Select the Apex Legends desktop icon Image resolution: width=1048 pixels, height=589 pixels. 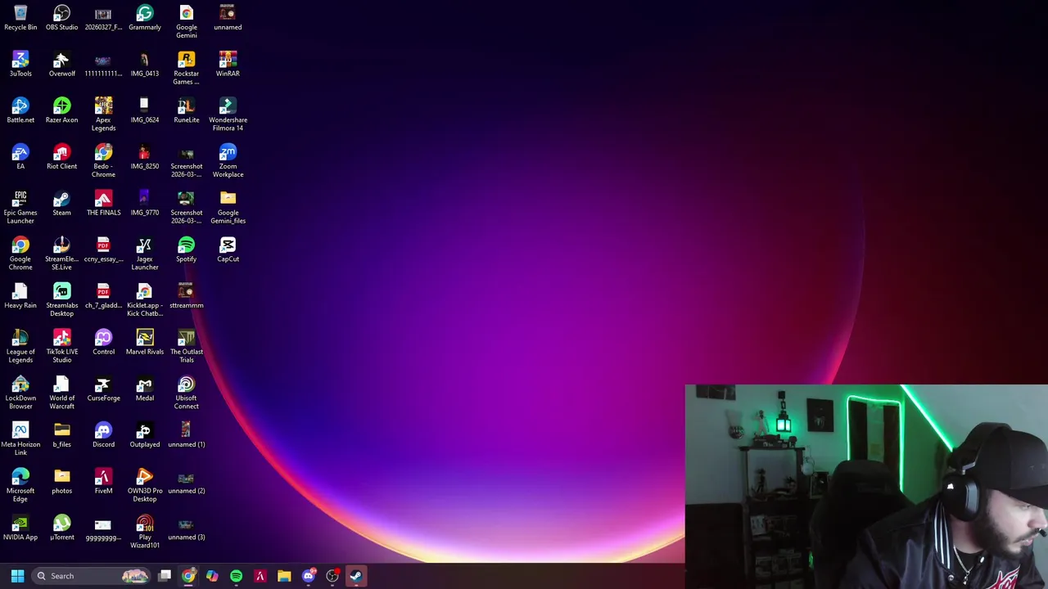103,114
